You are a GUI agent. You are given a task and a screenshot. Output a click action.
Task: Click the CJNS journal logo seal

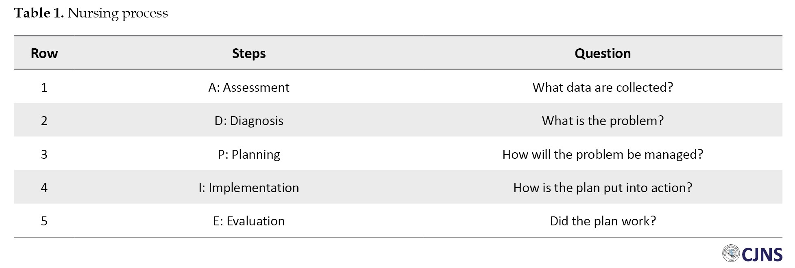tap(731, 253)
